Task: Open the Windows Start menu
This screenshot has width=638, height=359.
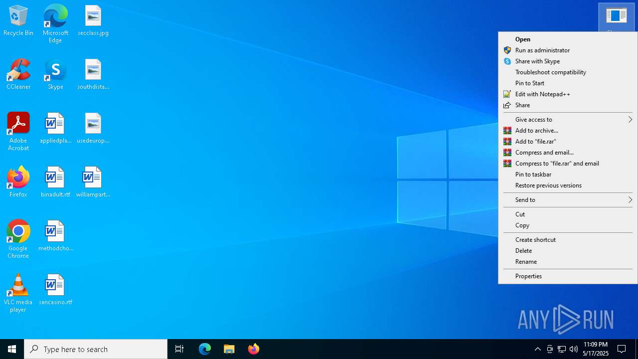Action: 12,349
